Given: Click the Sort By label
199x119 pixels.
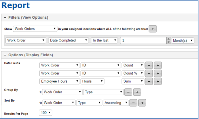Looking at the screenshot, I should [x=10, y=101].
